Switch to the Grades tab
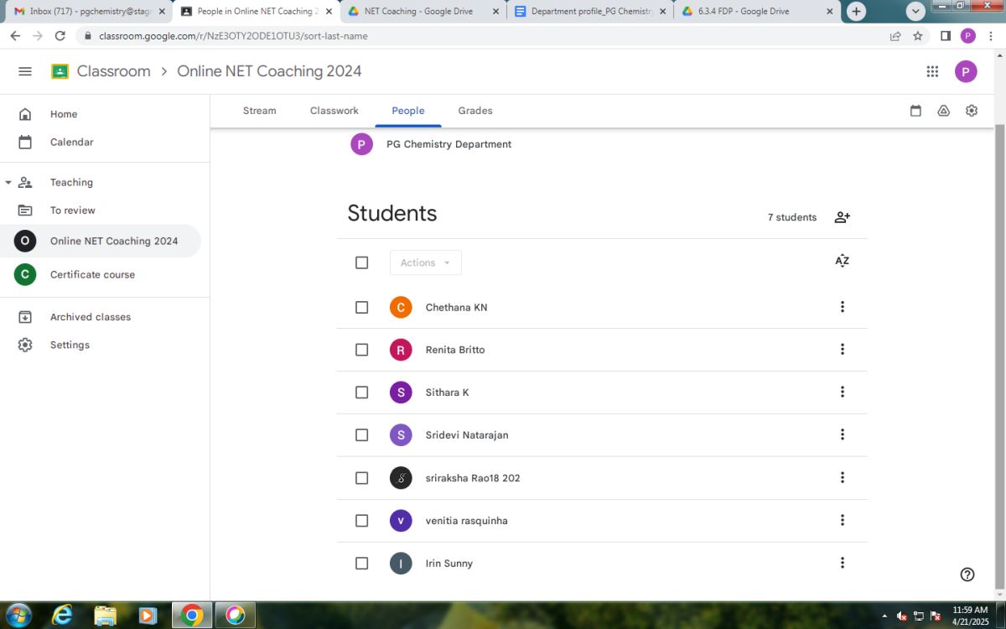This screenshot has height=629, width=1006. tap(475, 111)
